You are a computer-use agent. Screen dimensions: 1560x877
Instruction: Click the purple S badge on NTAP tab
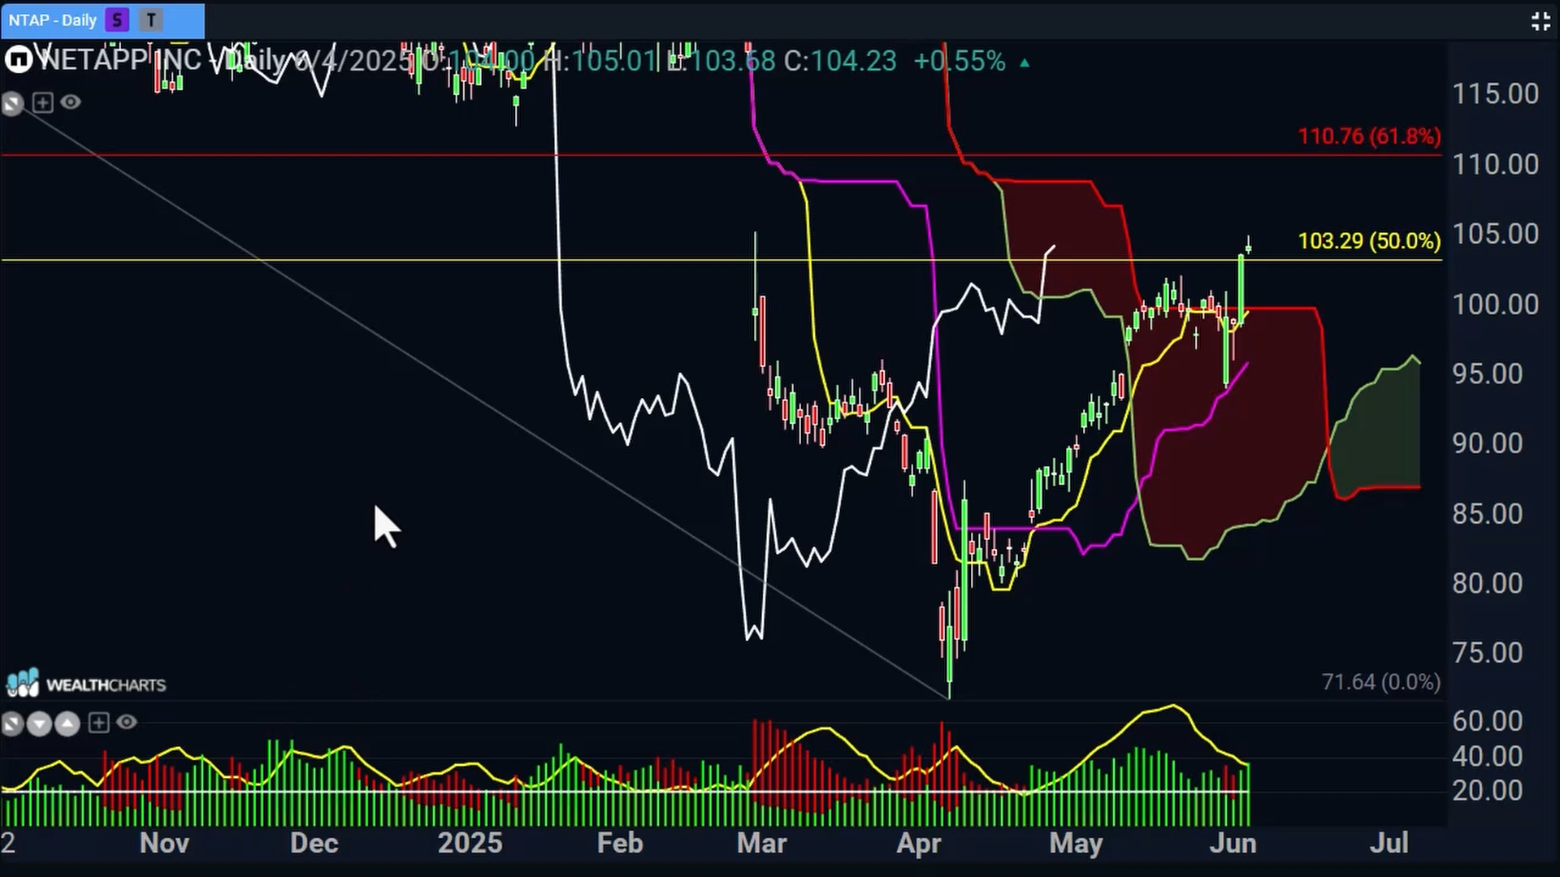(117, 20)
